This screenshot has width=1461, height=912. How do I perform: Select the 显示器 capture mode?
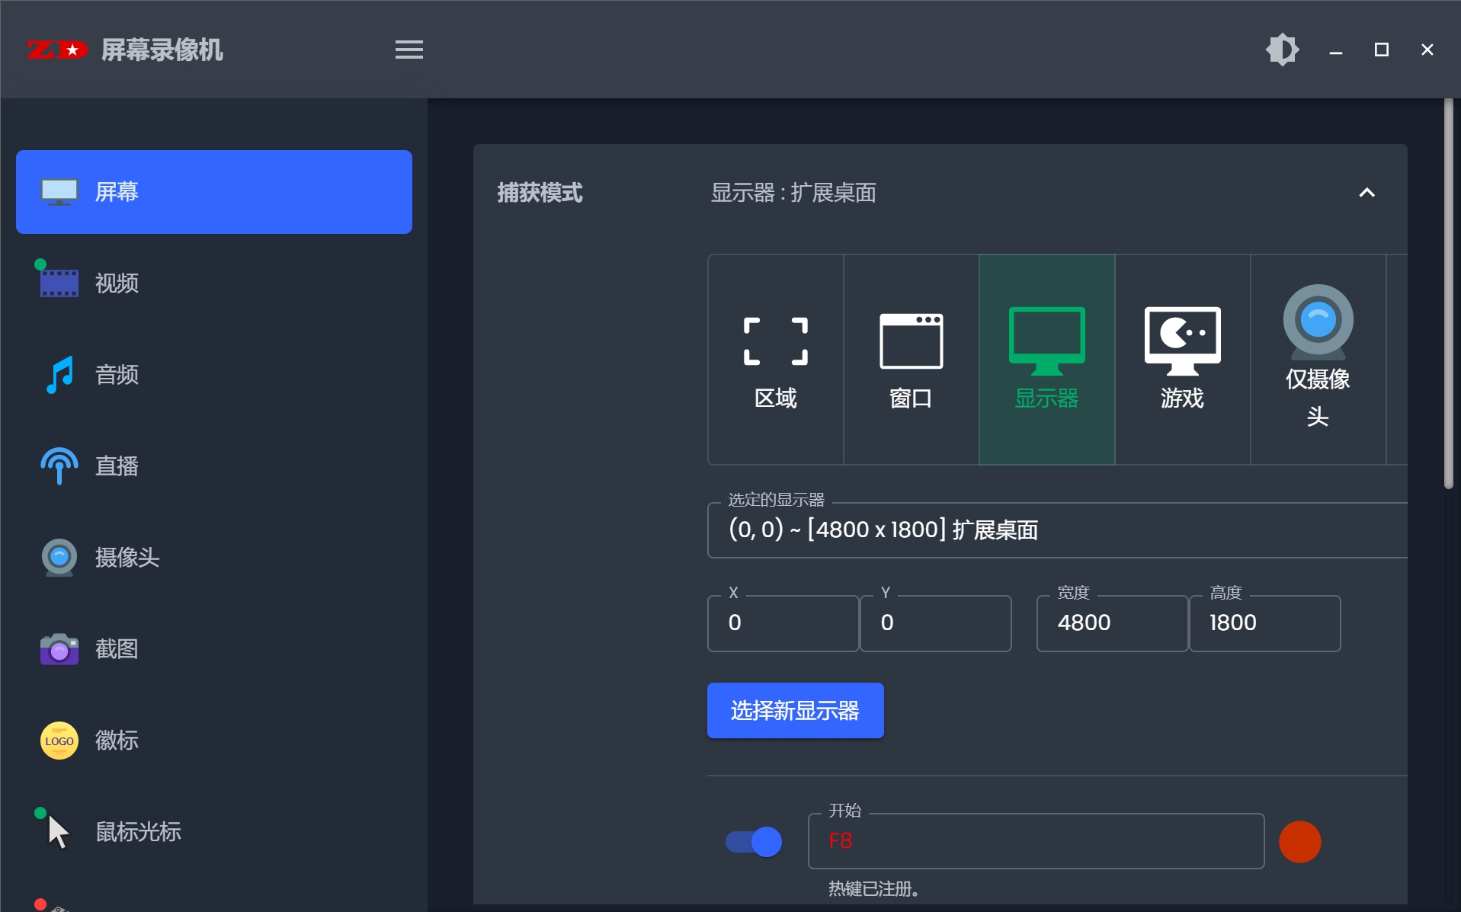1047,360
